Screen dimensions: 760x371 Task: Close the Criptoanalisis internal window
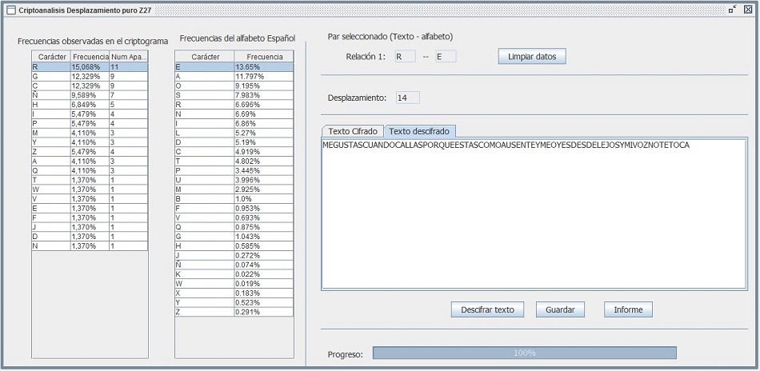748,10
